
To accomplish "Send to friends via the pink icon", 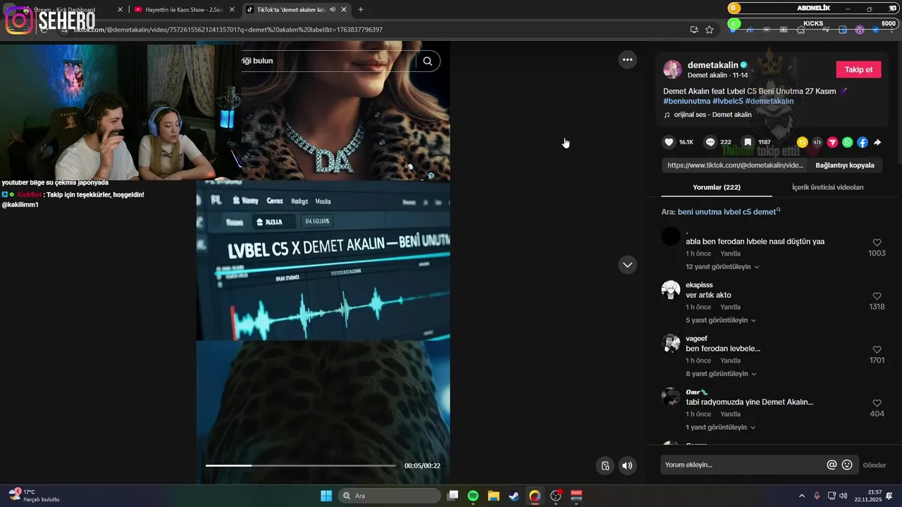I will pos(832,142).
